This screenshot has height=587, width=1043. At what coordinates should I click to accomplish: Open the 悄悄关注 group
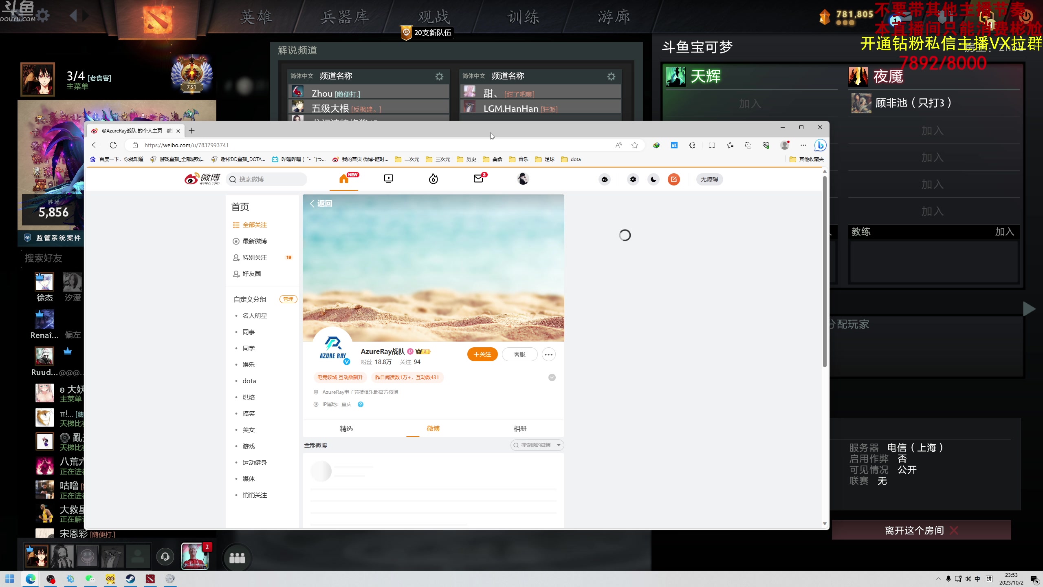255,495
